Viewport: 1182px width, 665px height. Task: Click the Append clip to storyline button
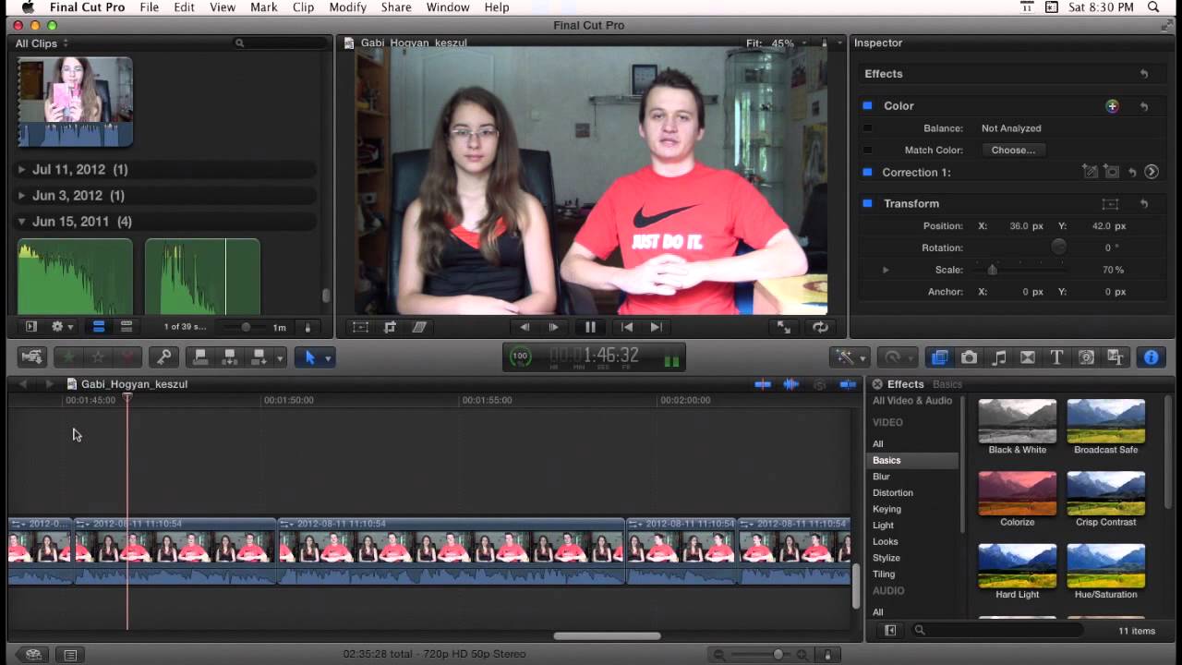[x=259, y=357]
